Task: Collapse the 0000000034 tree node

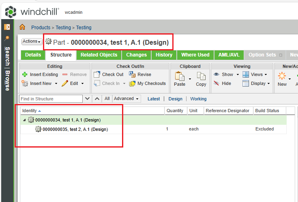Action: coord(24,120)
